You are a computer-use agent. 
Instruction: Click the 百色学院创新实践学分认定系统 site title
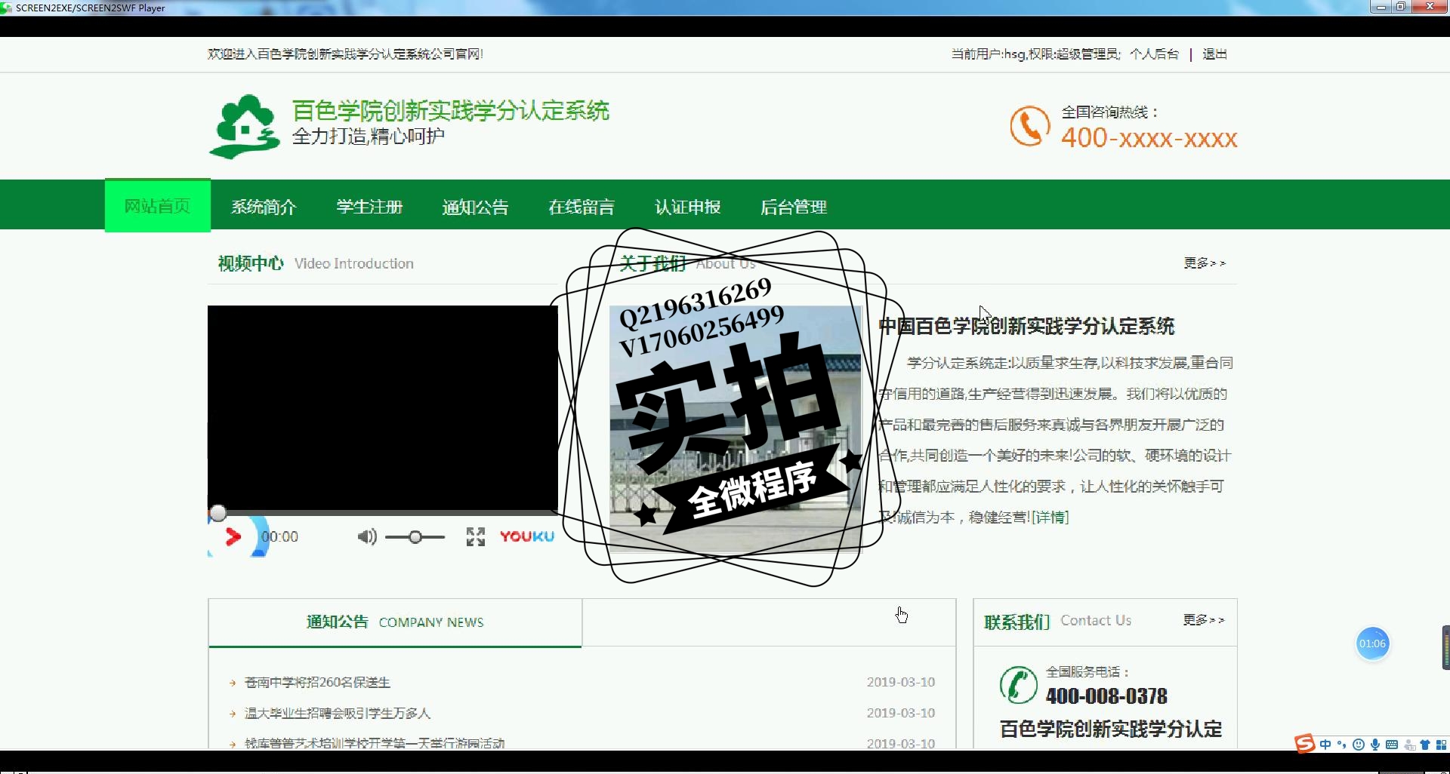(x=451, y=111)
